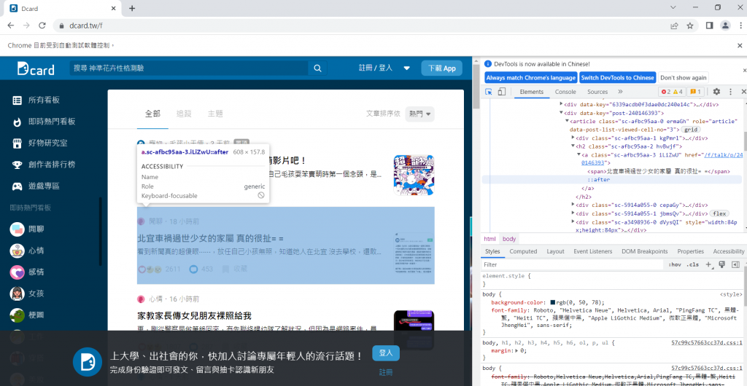Activate the DevTools inspect element picker
Screen dimensions: 747x386
click(x=489, y=92)
